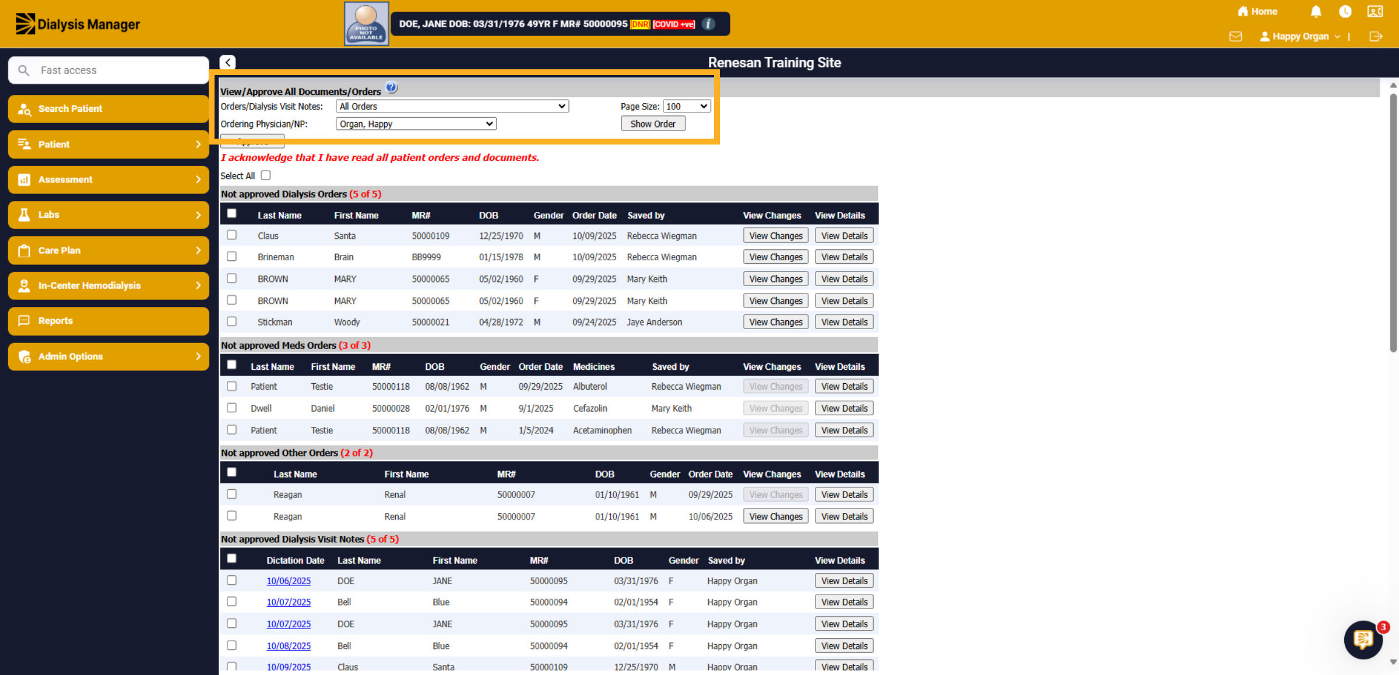Image resolution: width=1399 pixels, height=675 pixels.
Task: View Details for Bell Blue 10/08/2025 note
Action: [844, 646]
